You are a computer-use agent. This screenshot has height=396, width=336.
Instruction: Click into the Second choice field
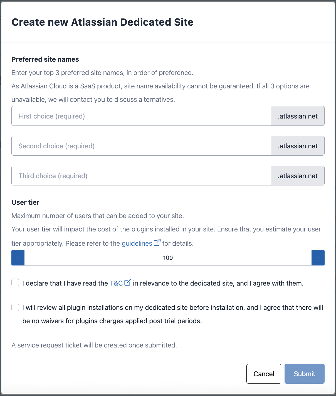pos(141,146)
